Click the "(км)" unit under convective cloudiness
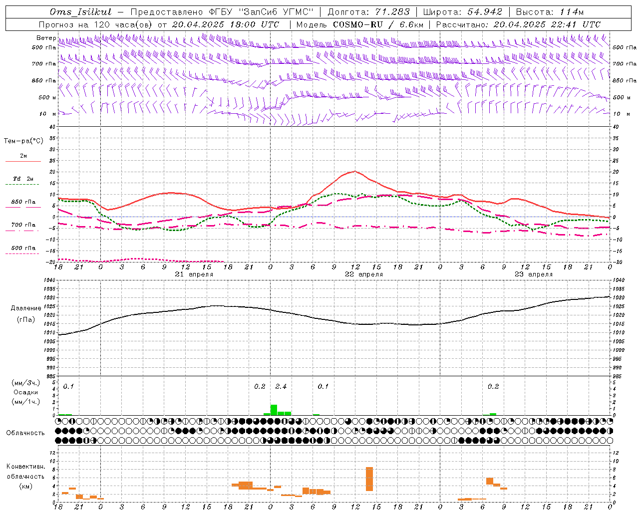Image resolution: width=639 pixels, height=511 pixels. click(26, 486)
